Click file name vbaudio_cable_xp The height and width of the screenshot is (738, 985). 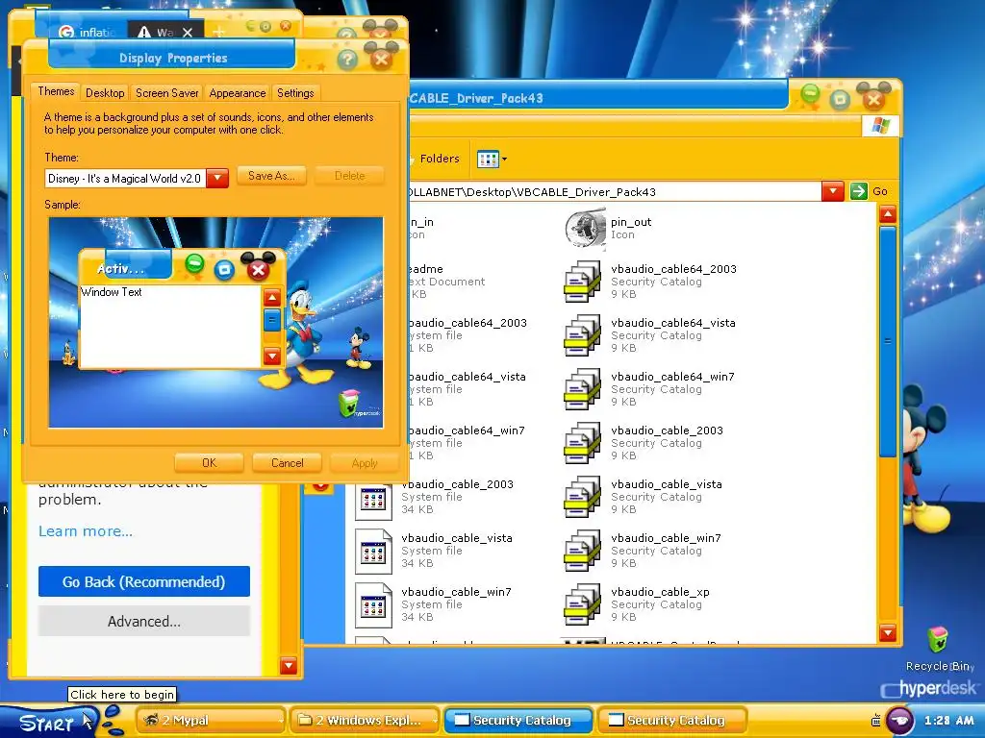pos(660,592)
